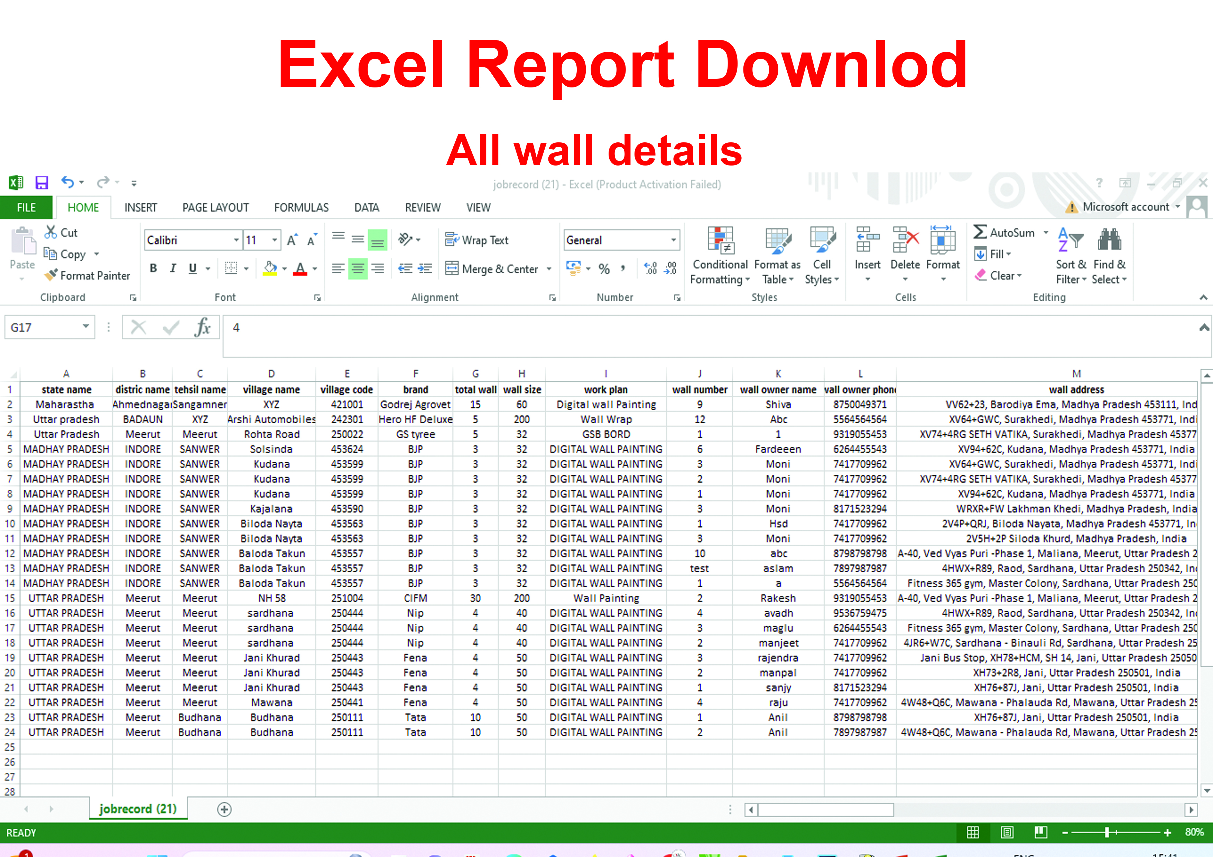Click the Insert cells icon
The height and width of the screenshot is (857, 1213).
coord(868,240)
